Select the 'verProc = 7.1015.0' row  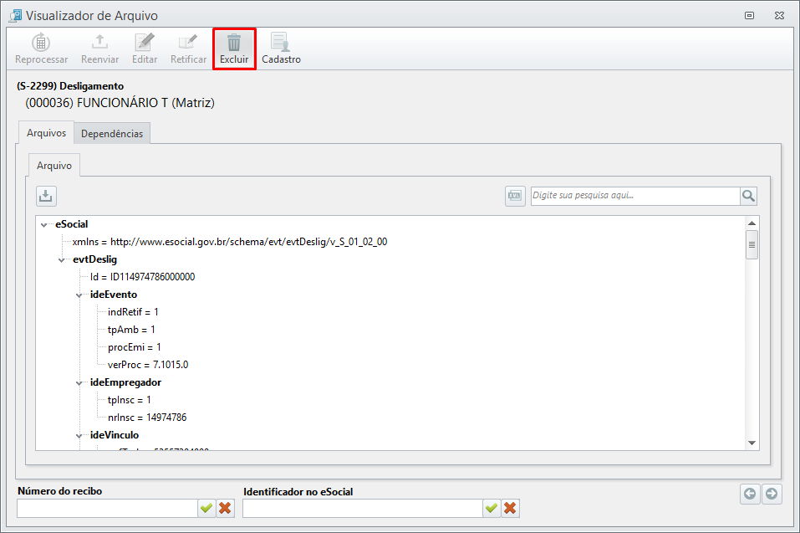[x=148, y=365]
